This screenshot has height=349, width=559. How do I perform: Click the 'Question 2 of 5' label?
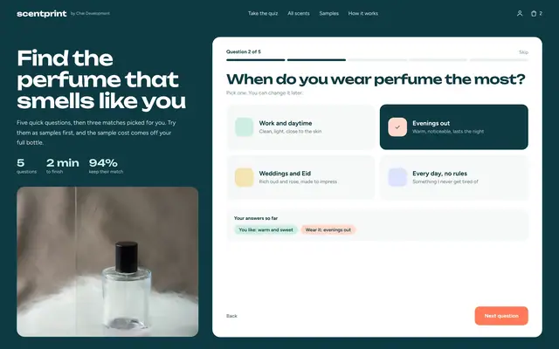coord(243,52)
